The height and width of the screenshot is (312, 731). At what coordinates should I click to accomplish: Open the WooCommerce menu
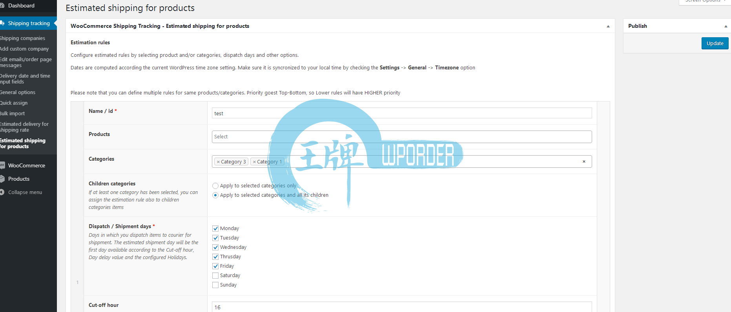pyautogui.click(x=27, y=165)
